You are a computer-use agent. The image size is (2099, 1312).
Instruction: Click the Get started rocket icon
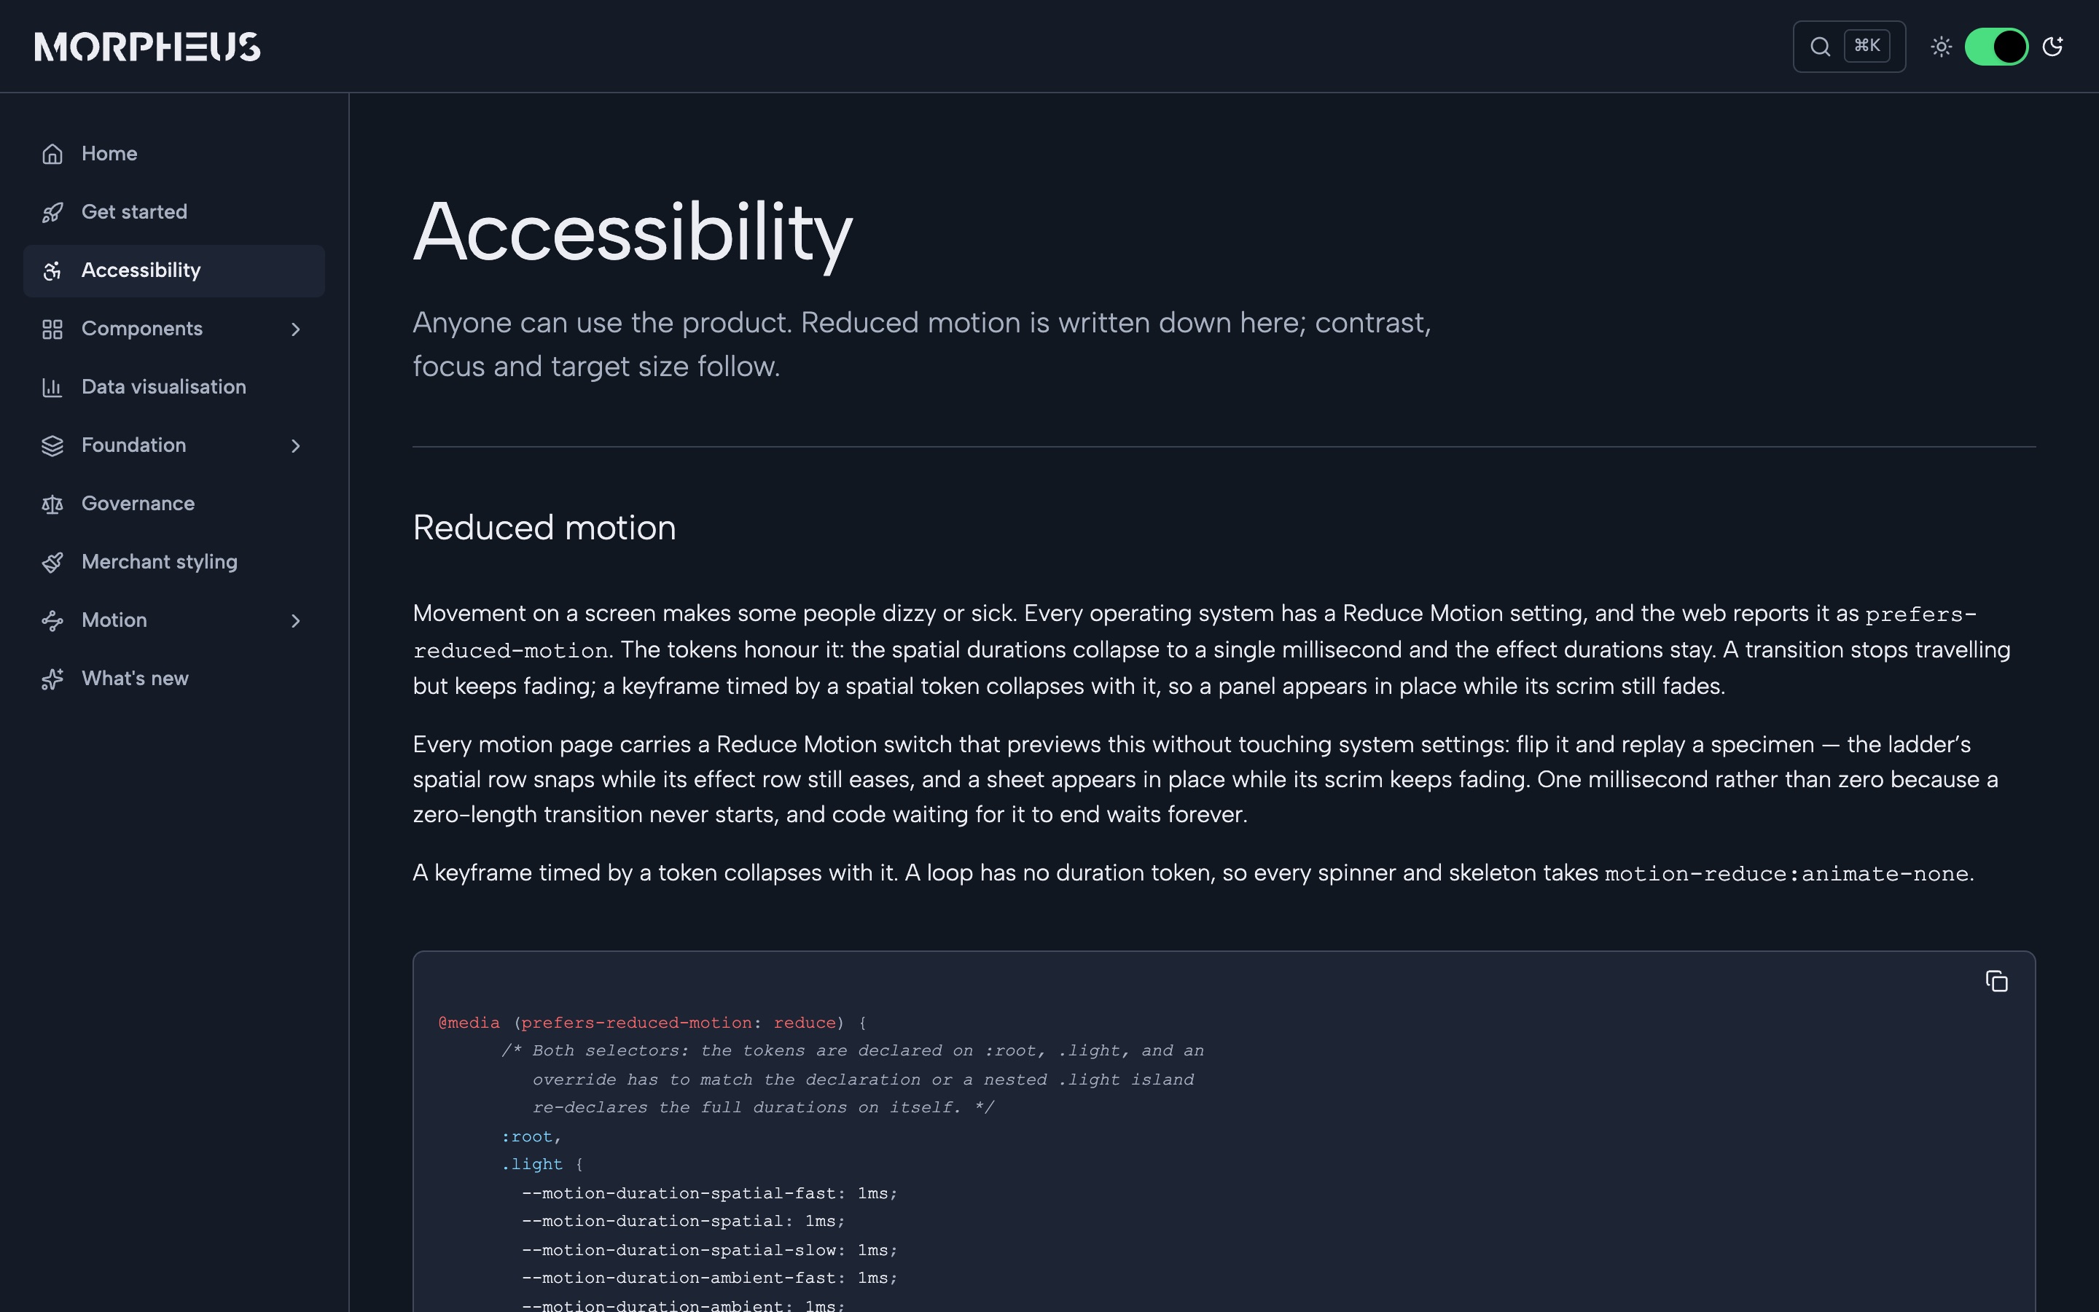point(52,213)
